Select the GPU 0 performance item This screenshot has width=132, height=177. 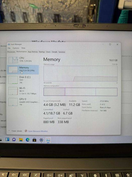23,102
